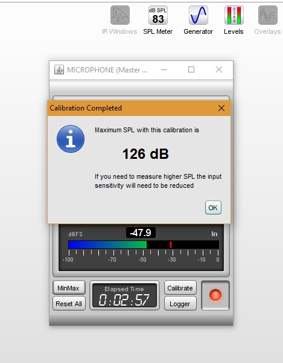
Task: Click the dBFS input level bar
Action: coord(144,245)
